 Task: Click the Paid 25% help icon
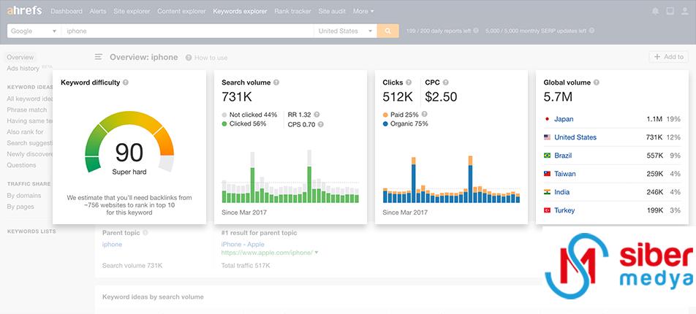pyautogui.click(x=424, y=114)
